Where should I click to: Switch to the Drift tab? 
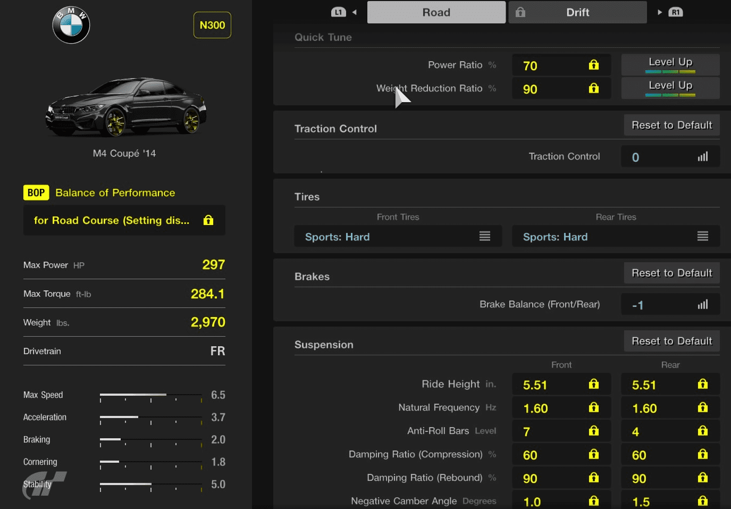(578, 12)
